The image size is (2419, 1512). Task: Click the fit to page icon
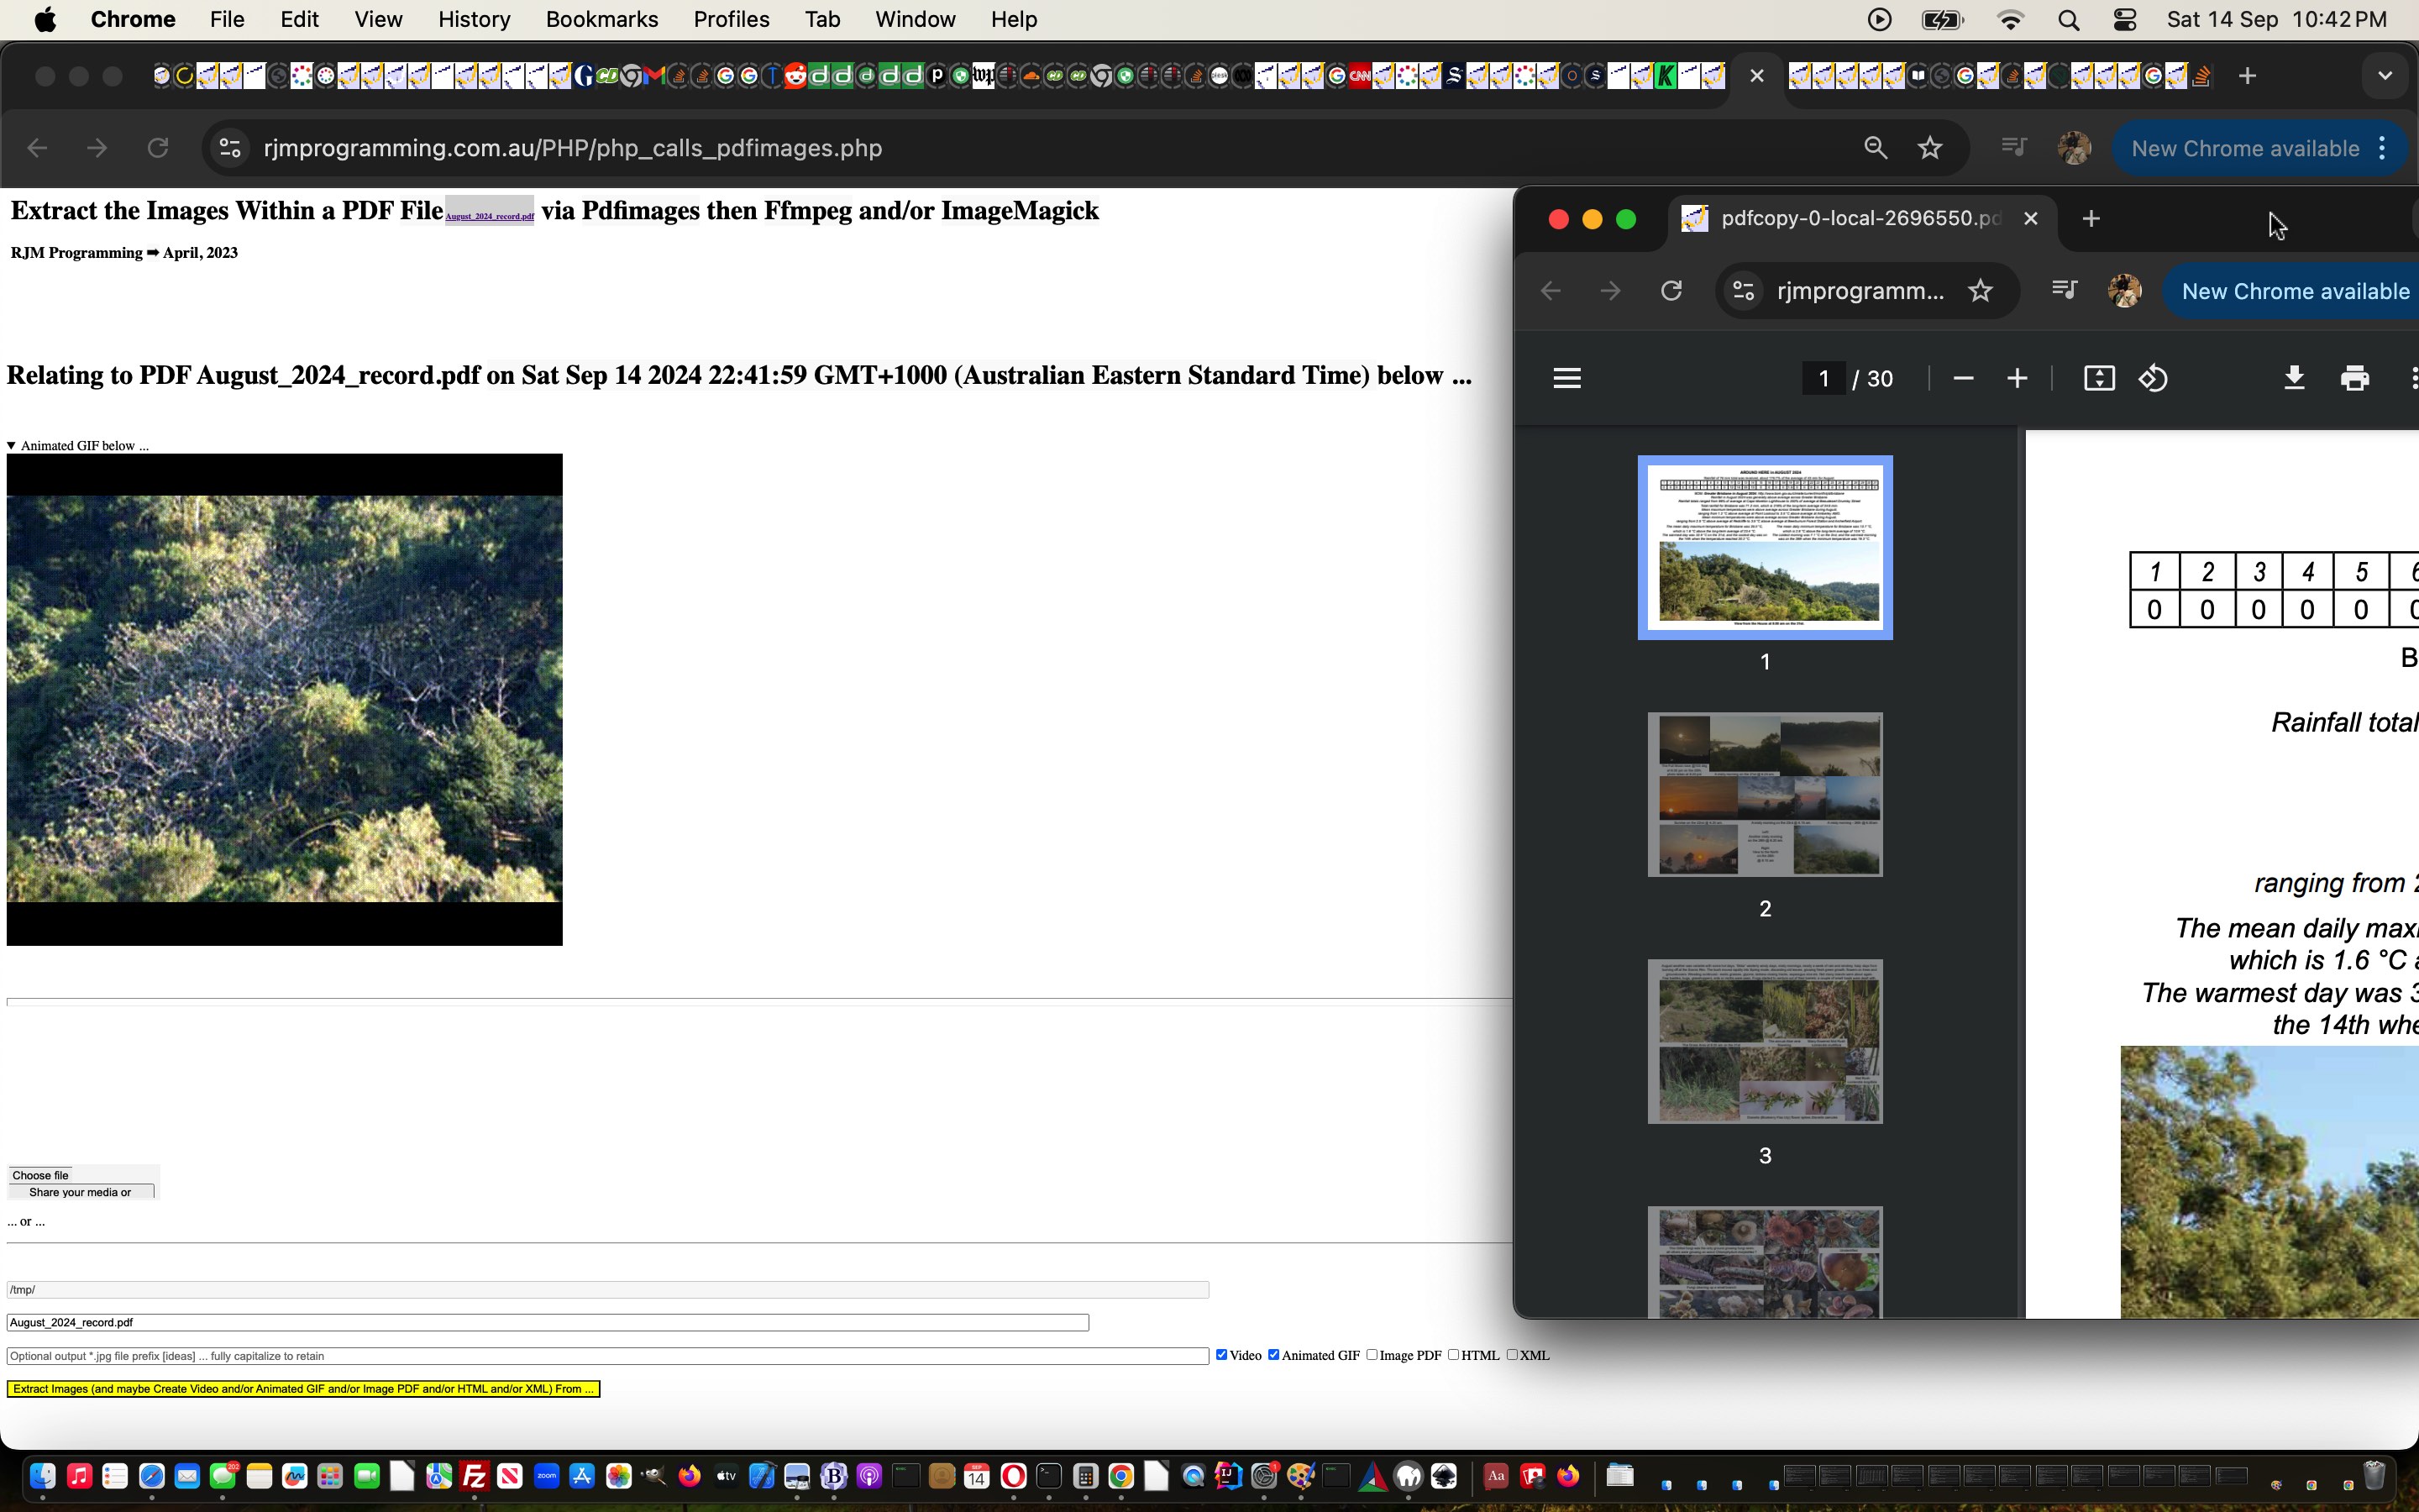2098,378
